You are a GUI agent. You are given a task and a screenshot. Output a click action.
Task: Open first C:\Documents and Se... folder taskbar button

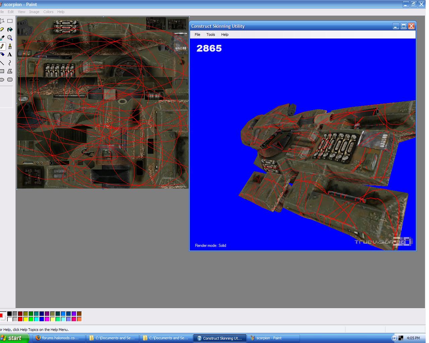112,338
